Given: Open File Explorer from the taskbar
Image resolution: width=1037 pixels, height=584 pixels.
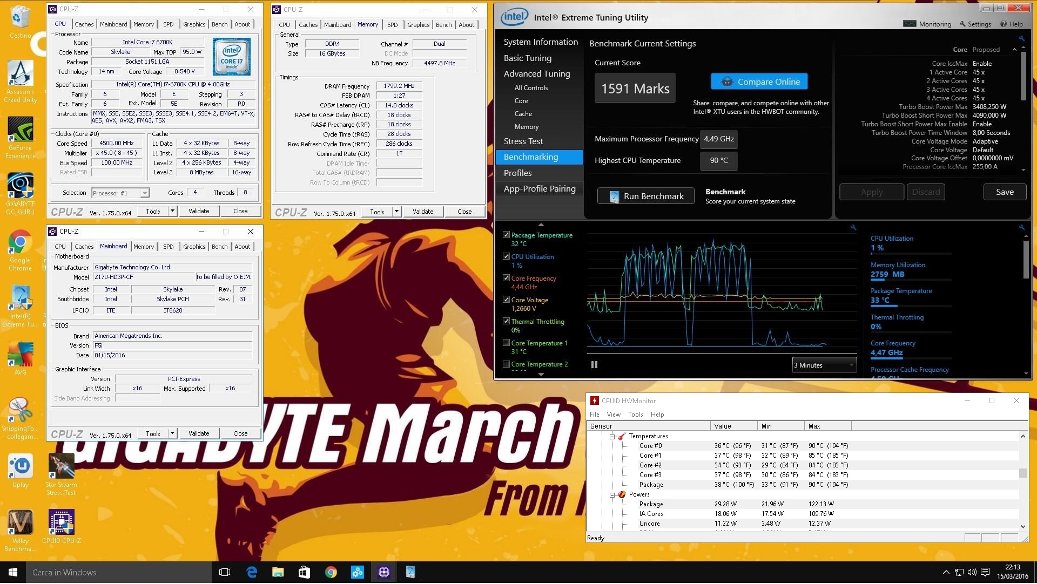Looking at the screenshot, I should click(x=278, y=573).
